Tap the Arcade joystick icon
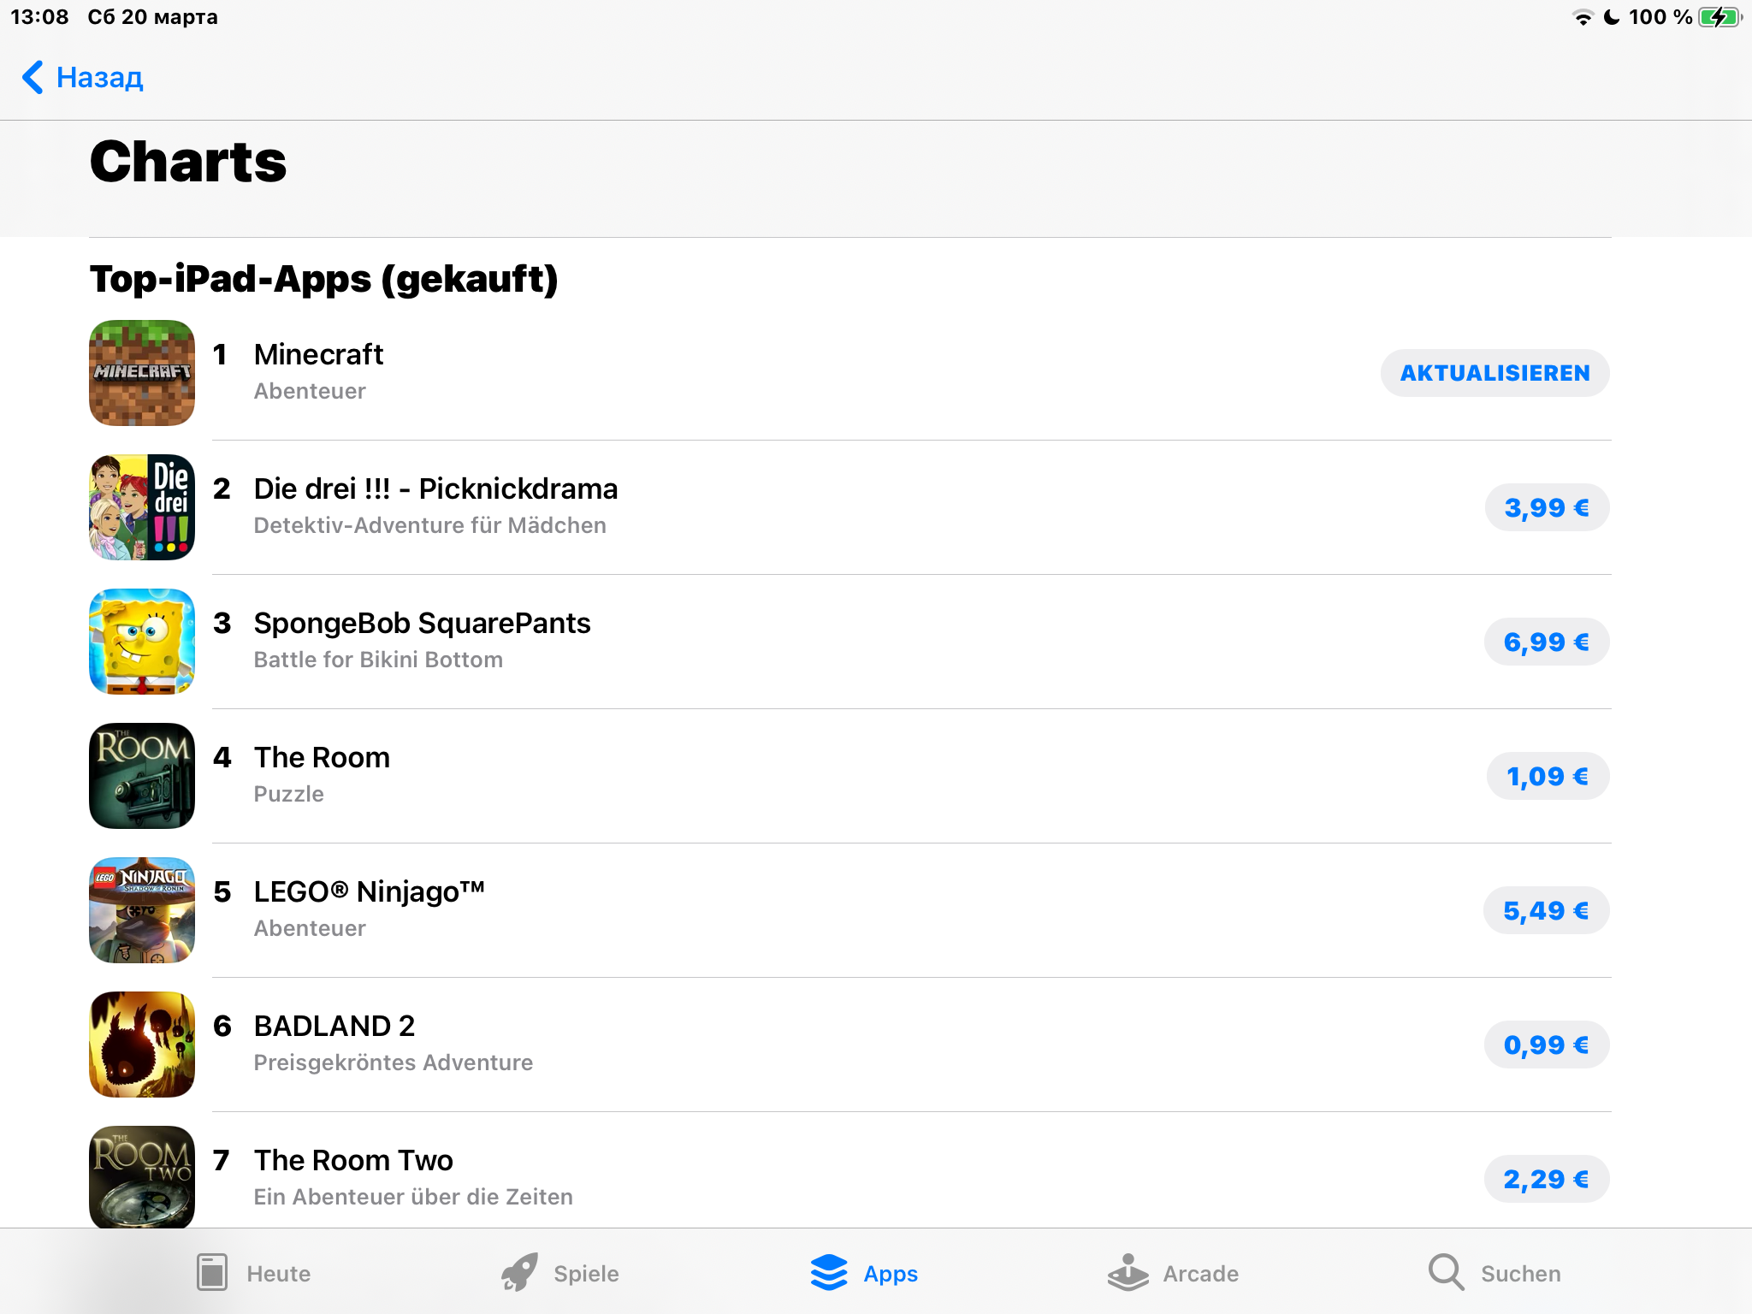 pyautogui.click(x=1128, y=1272)
